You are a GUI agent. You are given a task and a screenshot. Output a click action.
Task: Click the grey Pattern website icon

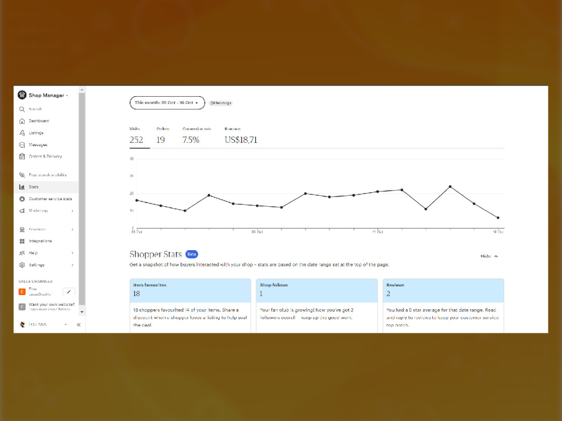pyautogui.click(x=22, y=306)
